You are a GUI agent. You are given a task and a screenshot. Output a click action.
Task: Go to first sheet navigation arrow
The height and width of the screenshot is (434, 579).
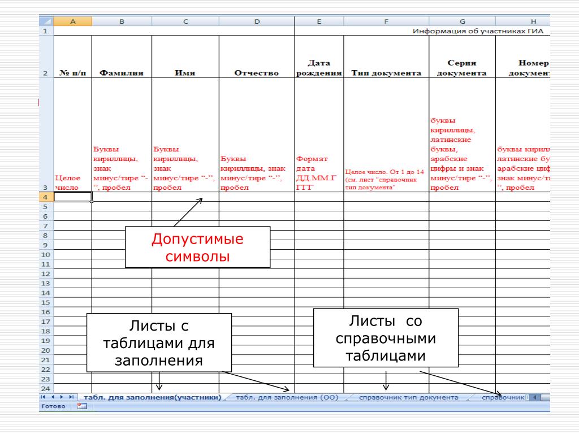click(x=43, y=397)
